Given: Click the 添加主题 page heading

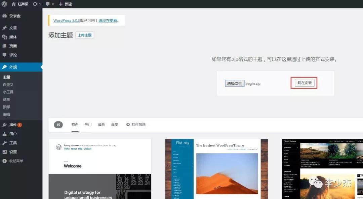Looking at the screenshot, I should (61, 35).
